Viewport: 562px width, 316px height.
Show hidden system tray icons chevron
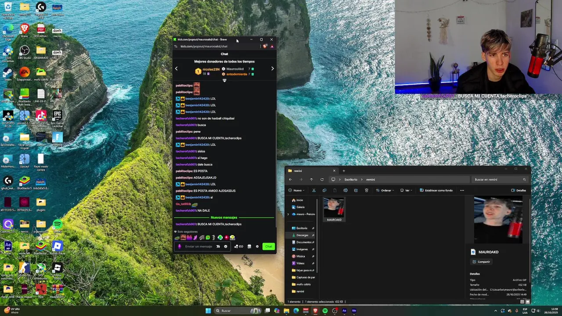click(x=496, y=311)
